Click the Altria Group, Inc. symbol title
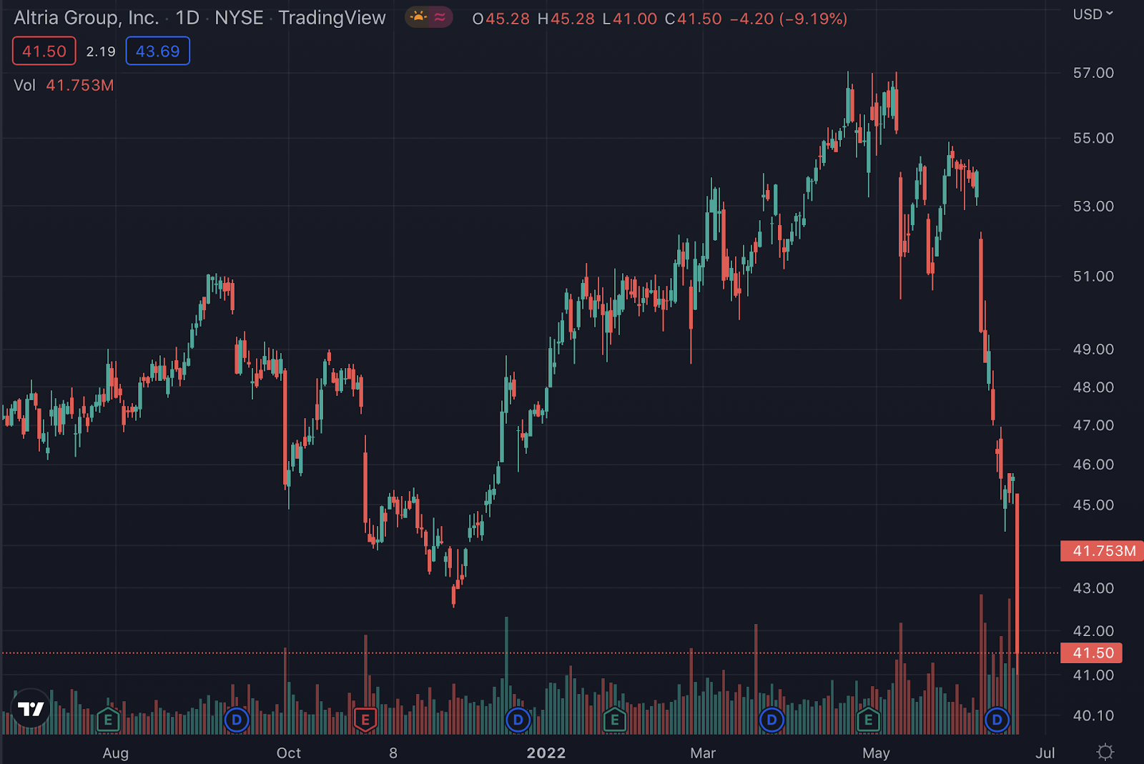The image size is (1144, 764). click(x=87, y=18)
